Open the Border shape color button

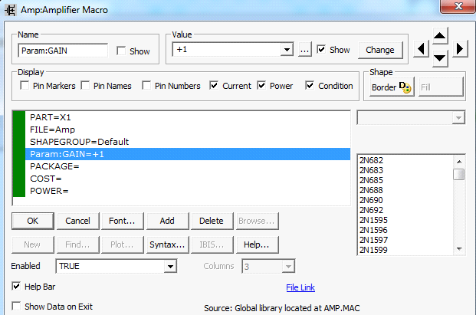pos(392,87)
